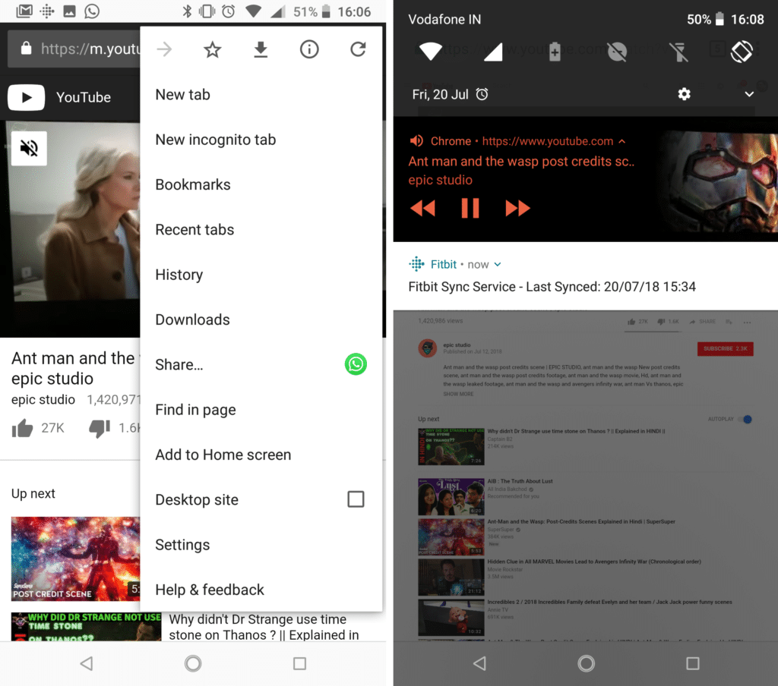Toggle the Autoplay switch under Up next
Image resolution: width=778 pixels, height=686 pixels.
click(746, 419)
